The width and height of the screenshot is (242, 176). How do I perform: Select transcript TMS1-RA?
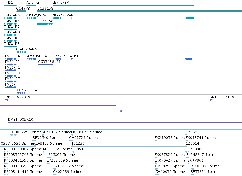click(12, 15)
